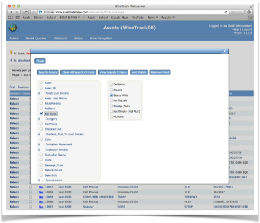
Task: Click the WiseTrack globe logo
Action: point(13,28)
